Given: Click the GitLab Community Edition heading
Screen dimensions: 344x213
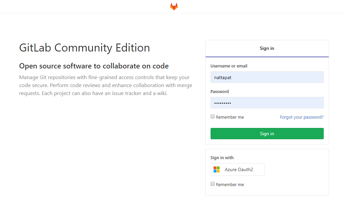Looking at the screenshot, I should point(84,48).
